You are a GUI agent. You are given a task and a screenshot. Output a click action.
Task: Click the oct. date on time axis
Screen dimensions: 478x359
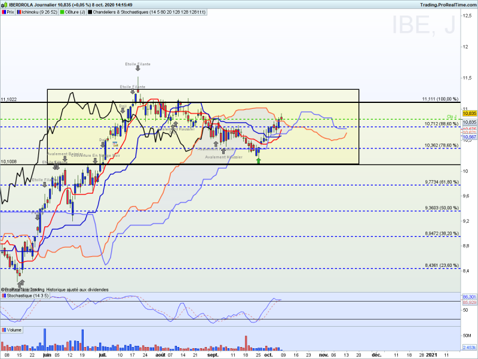268,355
